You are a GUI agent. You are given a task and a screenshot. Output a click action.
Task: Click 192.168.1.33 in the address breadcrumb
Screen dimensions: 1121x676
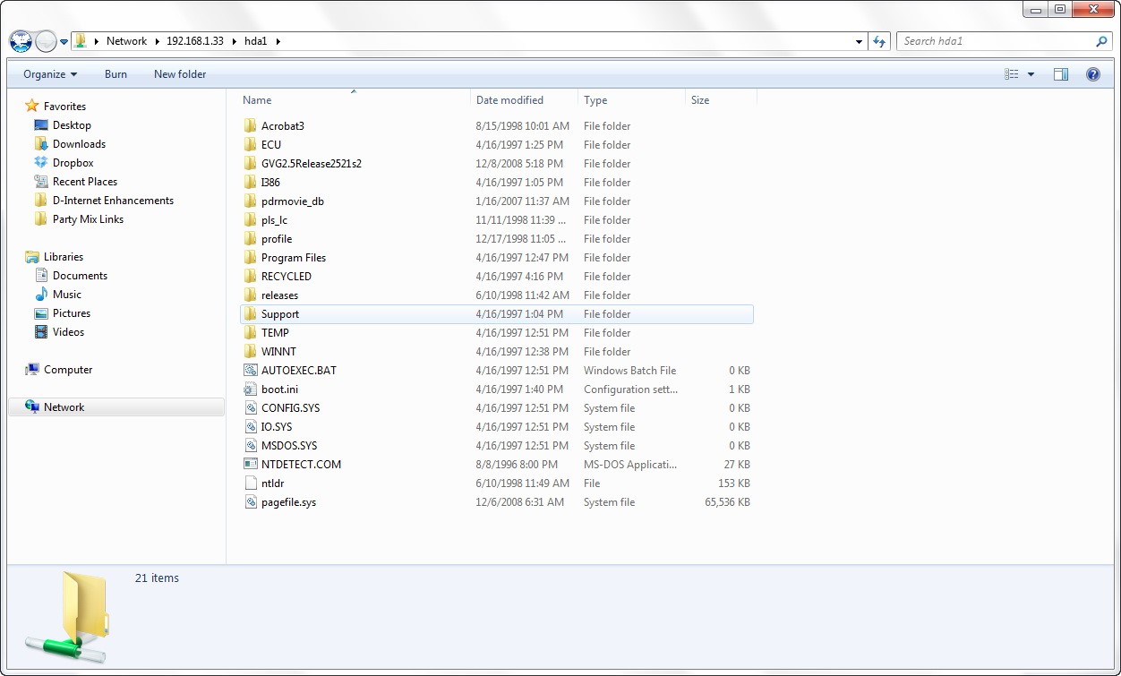pos(194,41)
